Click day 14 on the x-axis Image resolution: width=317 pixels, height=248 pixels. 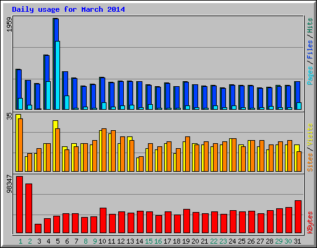click(x=139, y=241)
